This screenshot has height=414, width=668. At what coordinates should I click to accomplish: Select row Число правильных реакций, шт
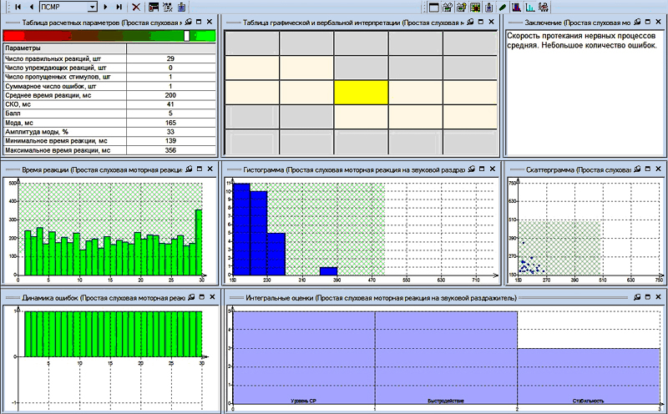point(109,58)
